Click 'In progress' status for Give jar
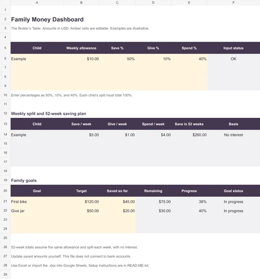This screenshot has width=260, height=279. coord(233,211)
